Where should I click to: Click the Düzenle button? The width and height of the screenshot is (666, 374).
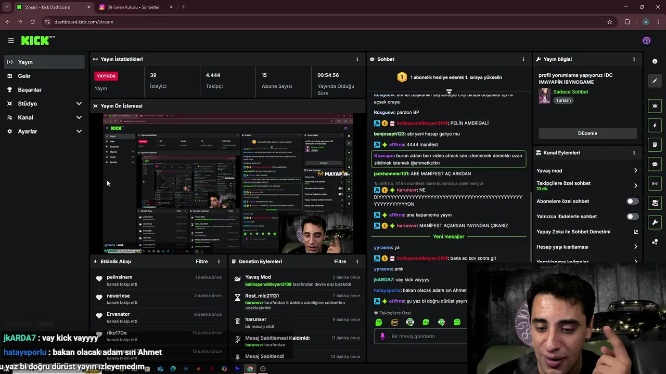pos(587,133)
